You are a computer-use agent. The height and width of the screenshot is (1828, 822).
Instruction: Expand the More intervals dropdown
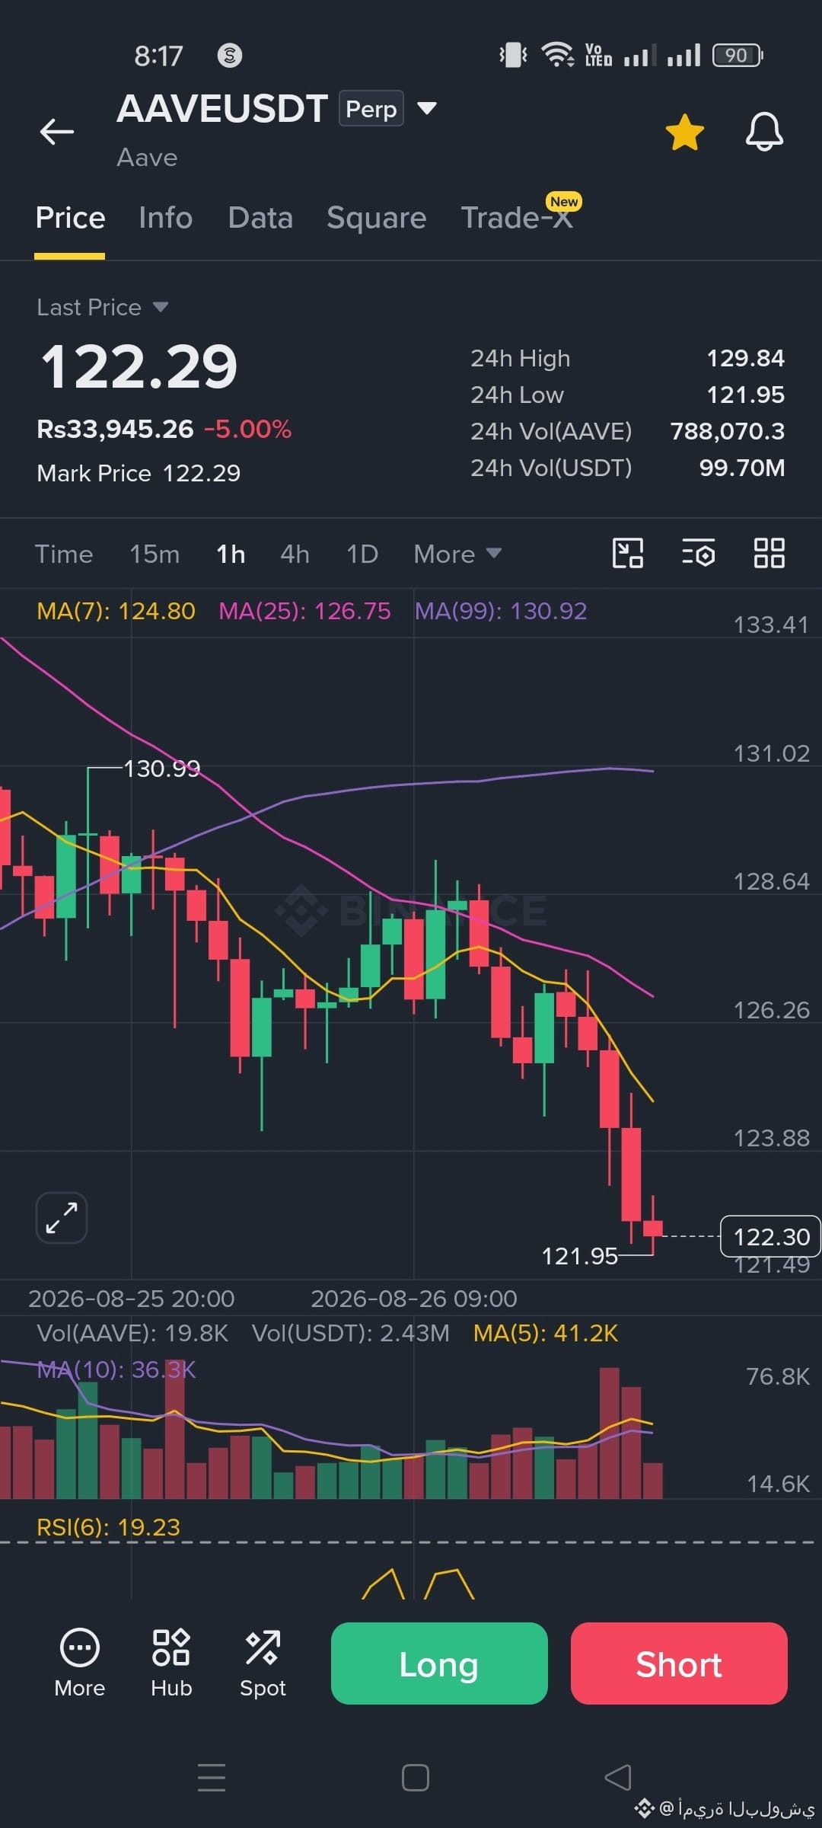point(457,554)
